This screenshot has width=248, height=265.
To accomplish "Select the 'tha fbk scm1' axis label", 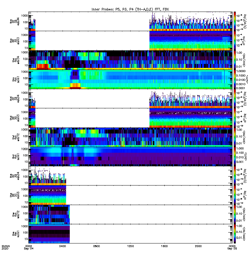I will point(16,79).
